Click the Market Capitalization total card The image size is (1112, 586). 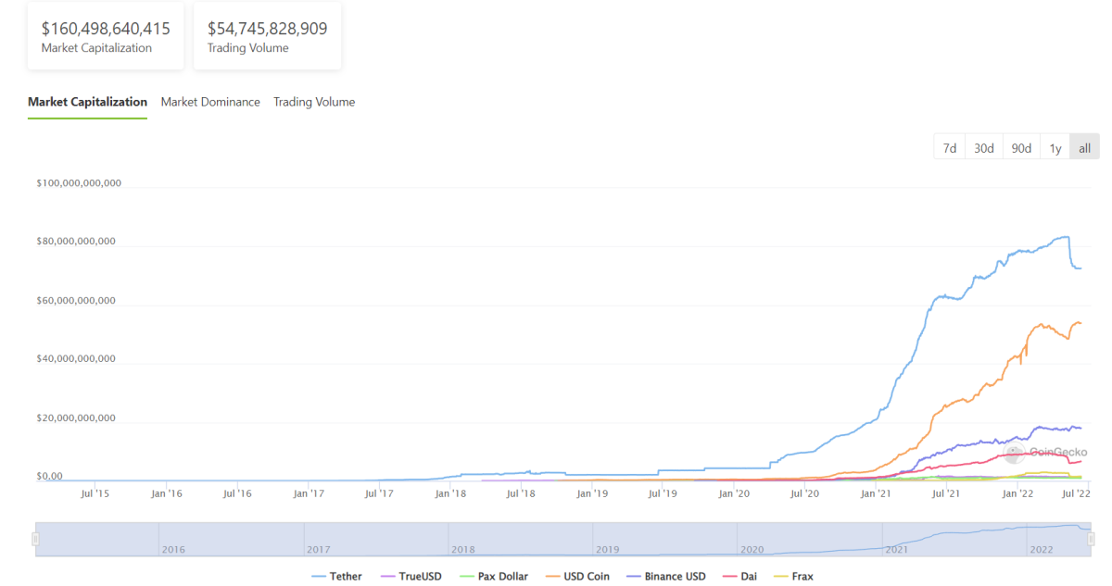[x=106, y=37]
